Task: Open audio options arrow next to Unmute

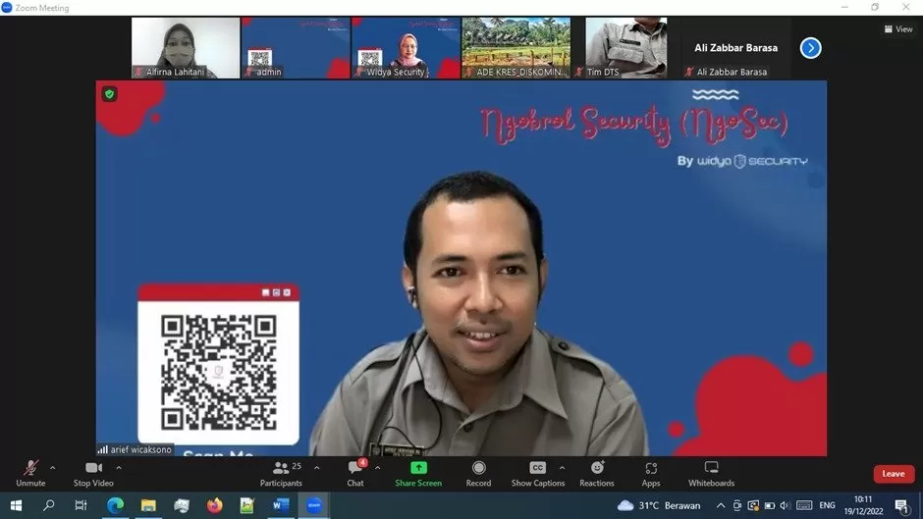Action: tap(52, 468)
